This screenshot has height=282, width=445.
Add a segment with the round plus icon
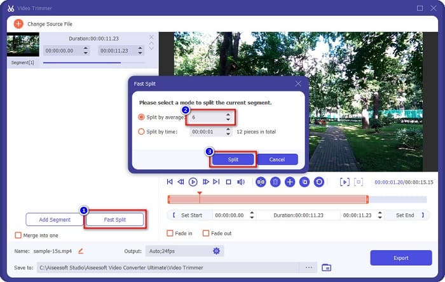290,182
